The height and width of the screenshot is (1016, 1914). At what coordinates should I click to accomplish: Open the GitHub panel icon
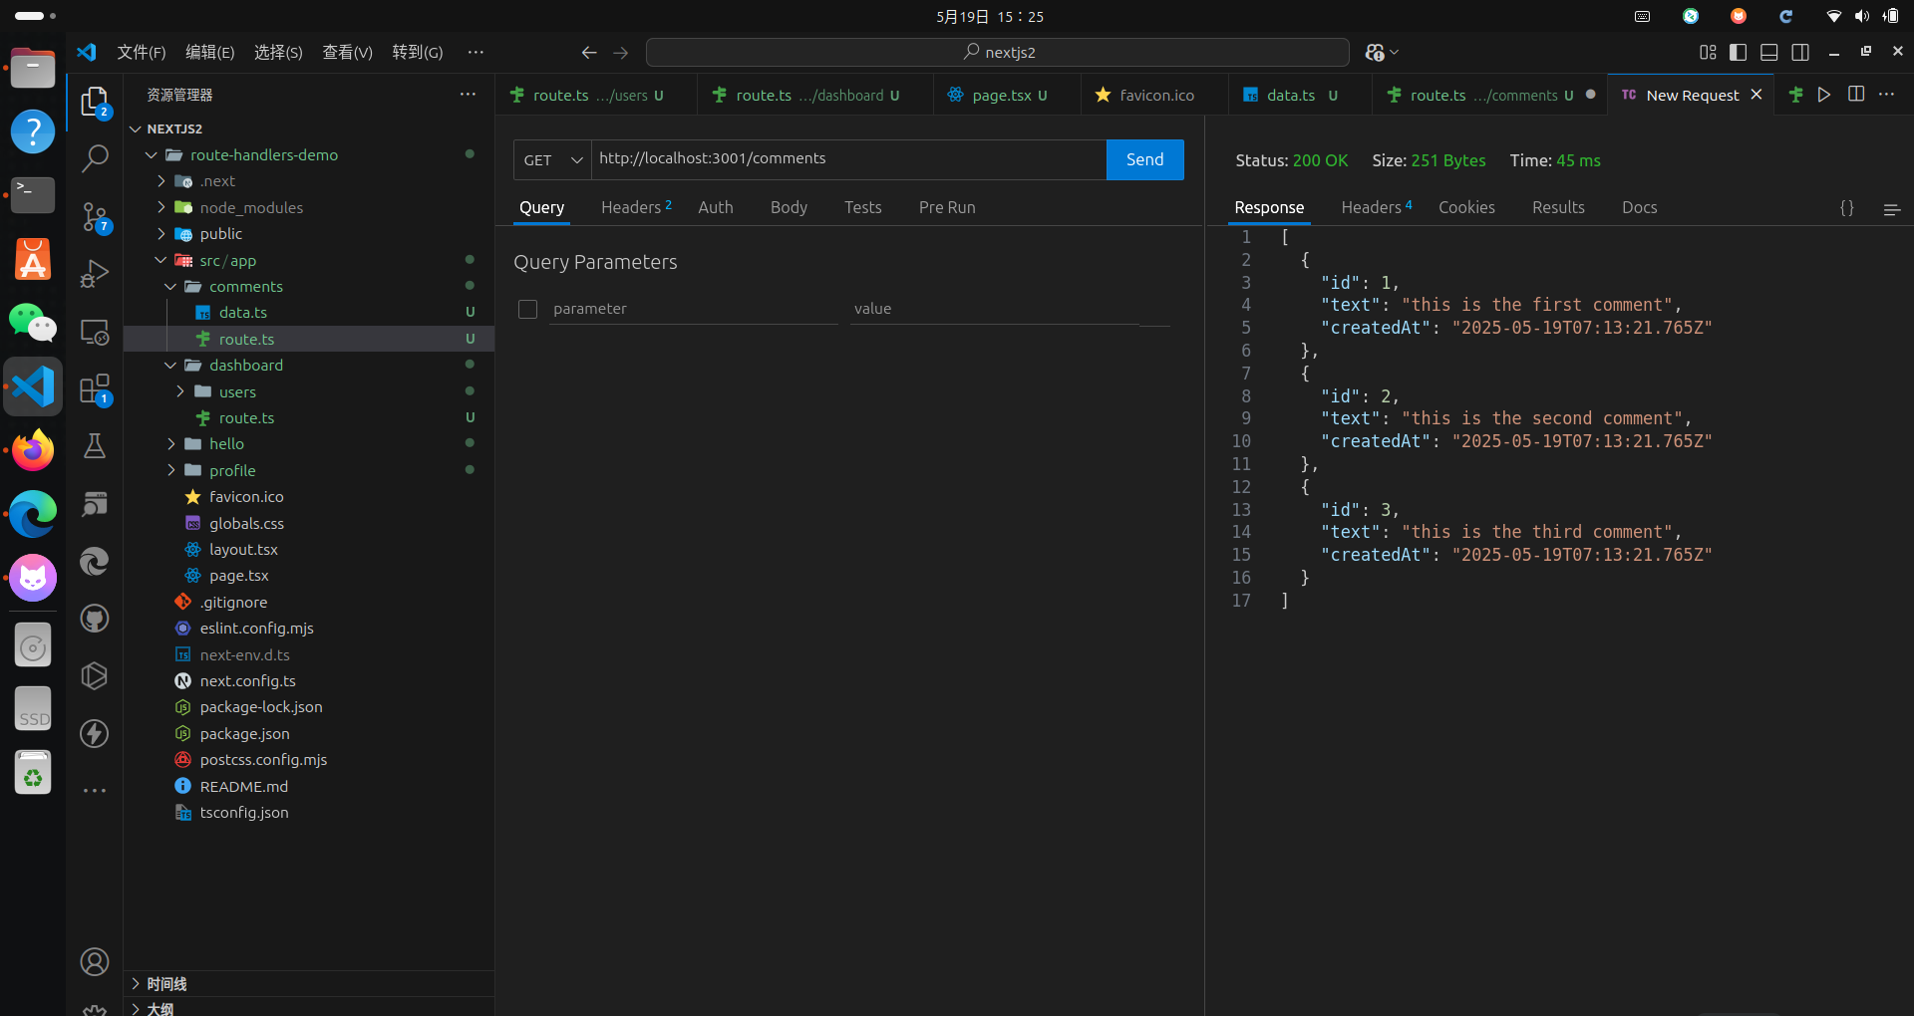(95, 619)
